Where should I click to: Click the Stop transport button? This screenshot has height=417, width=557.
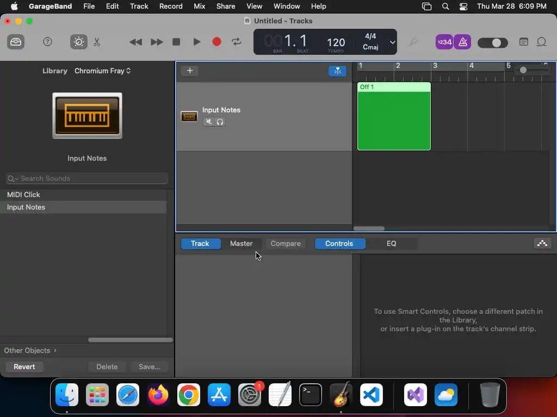[176, 42]
